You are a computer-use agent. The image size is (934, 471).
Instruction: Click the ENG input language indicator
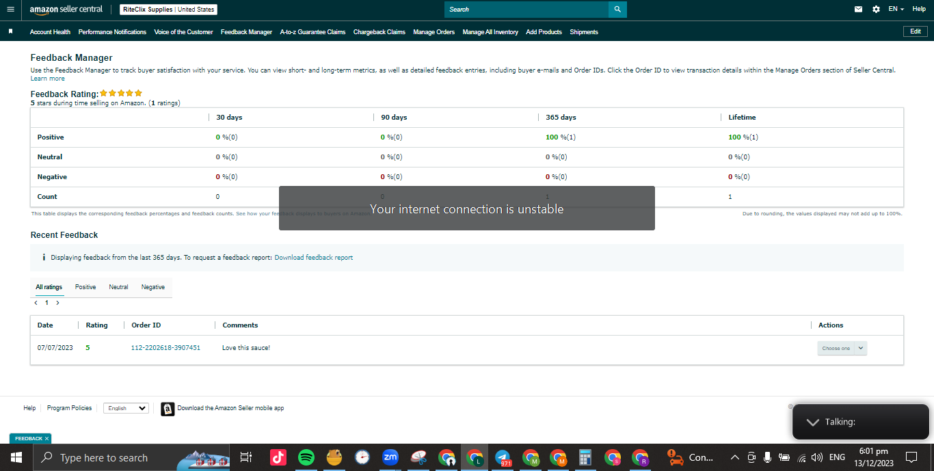[837, 457]
